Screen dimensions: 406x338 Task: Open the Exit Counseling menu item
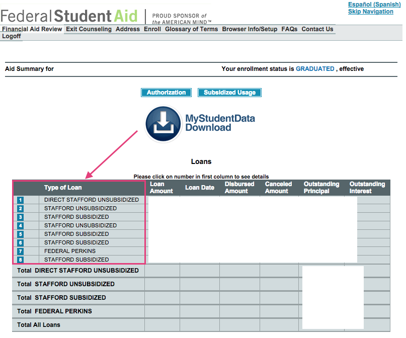click(89, 29)
